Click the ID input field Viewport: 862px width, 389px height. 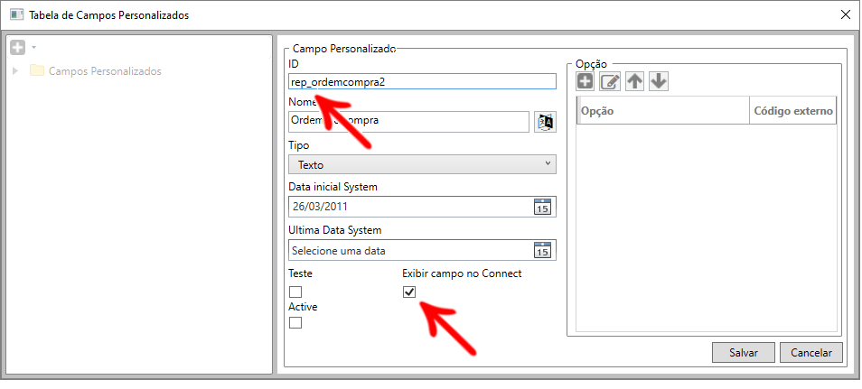pos(422,81)
